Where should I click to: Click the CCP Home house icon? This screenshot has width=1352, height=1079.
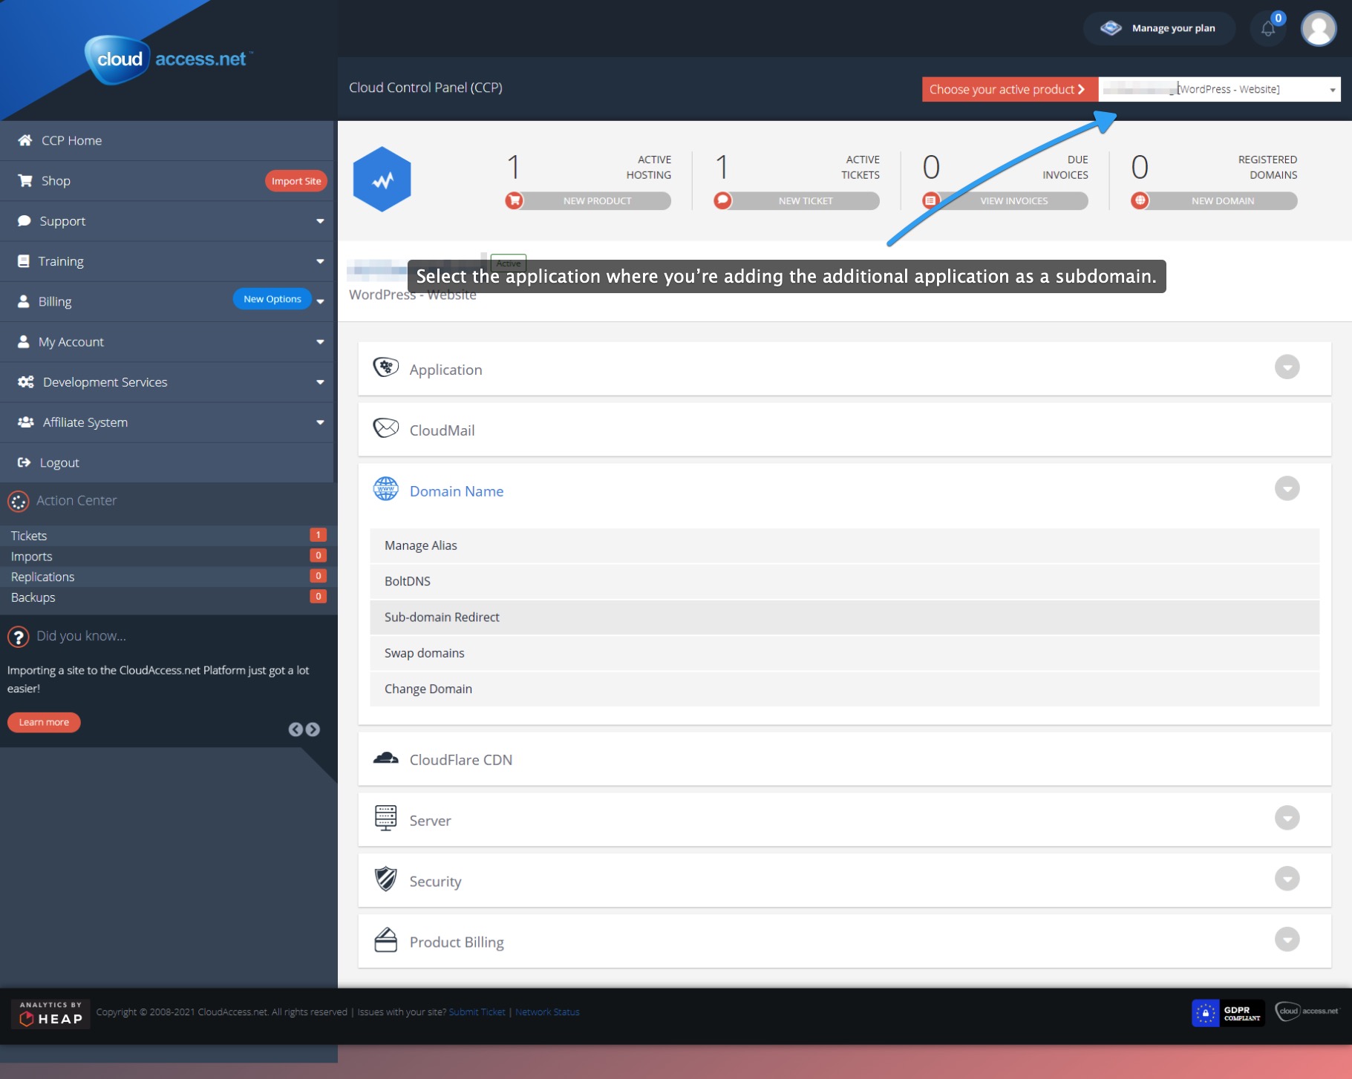tap(25, 140)
